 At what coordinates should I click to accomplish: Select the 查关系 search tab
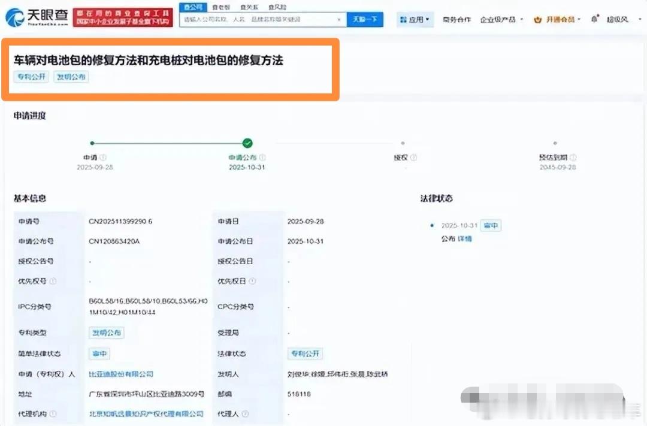[x=249, y=7]
